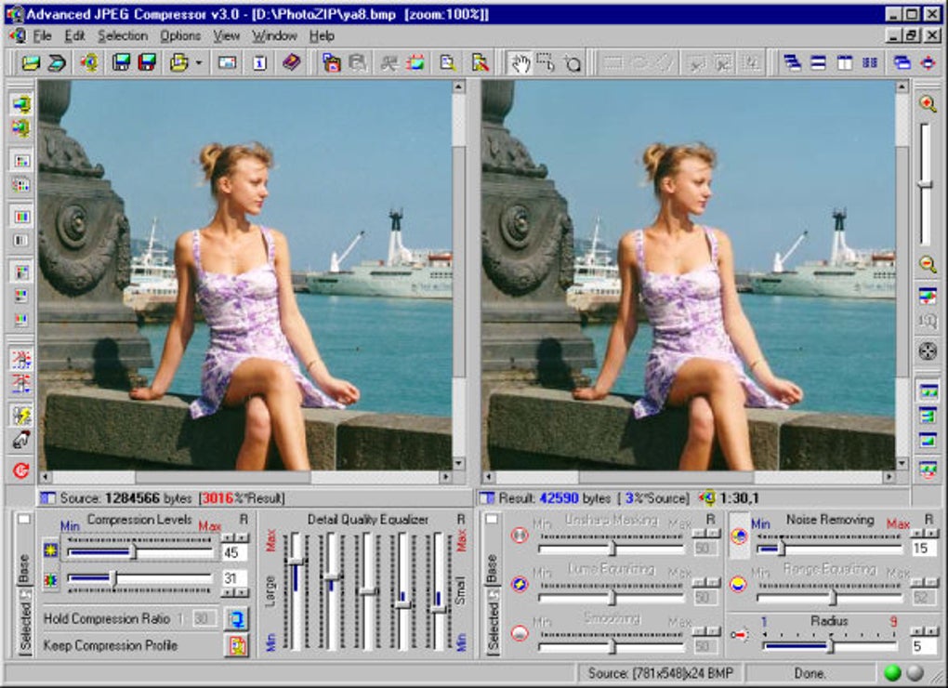Screen dimensions: 948x688
Task: Click the Keep Compression Profile icon button
Action: click(x=236, y=645)
